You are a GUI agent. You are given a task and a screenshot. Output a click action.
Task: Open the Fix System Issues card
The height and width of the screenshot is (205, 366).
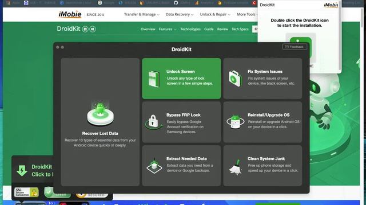pos(262,79)
